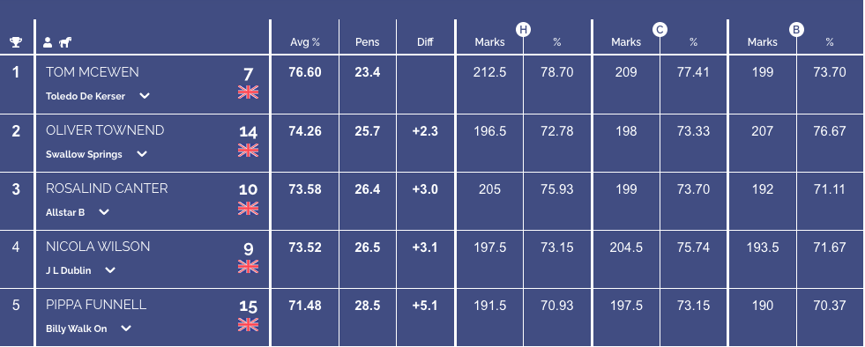
Task: Select the judge B circle badge
Action: pos(796,30)
